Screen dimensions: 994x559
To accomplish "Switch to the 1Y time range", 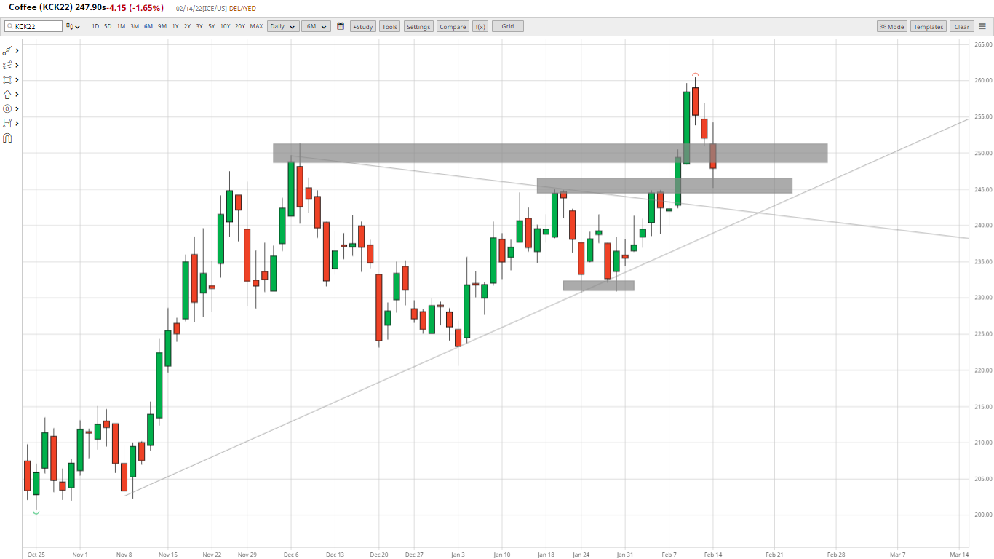I will pyautogui.click(x=175, y=26).
